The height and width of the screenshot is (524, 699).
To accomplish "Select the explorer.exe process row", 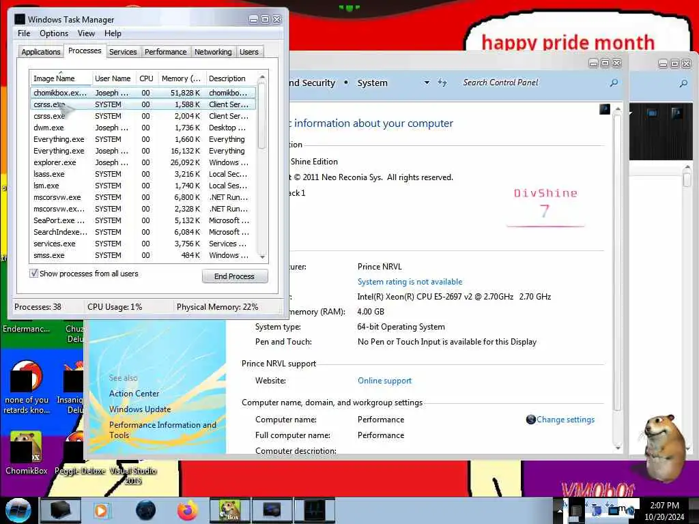I will 143,162.
